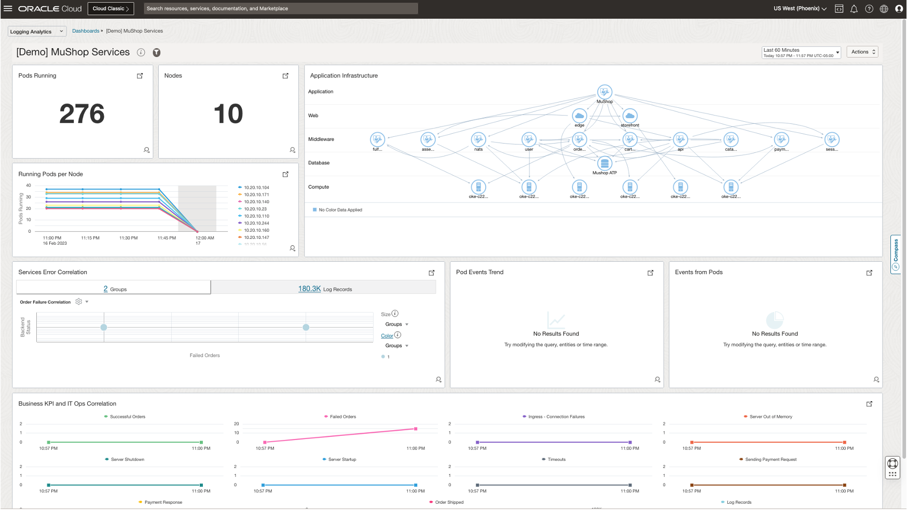Click the dashboard filter shield icon
The image size is (907, 510).
click(x=157, y=52)
